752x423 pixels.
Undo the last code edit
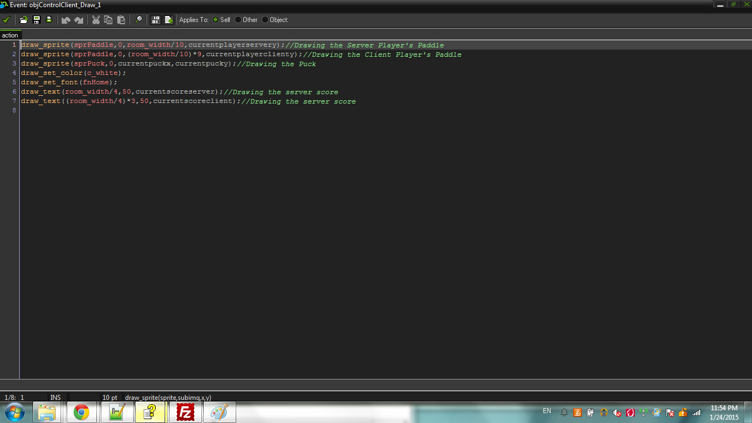tap(66, 20)
